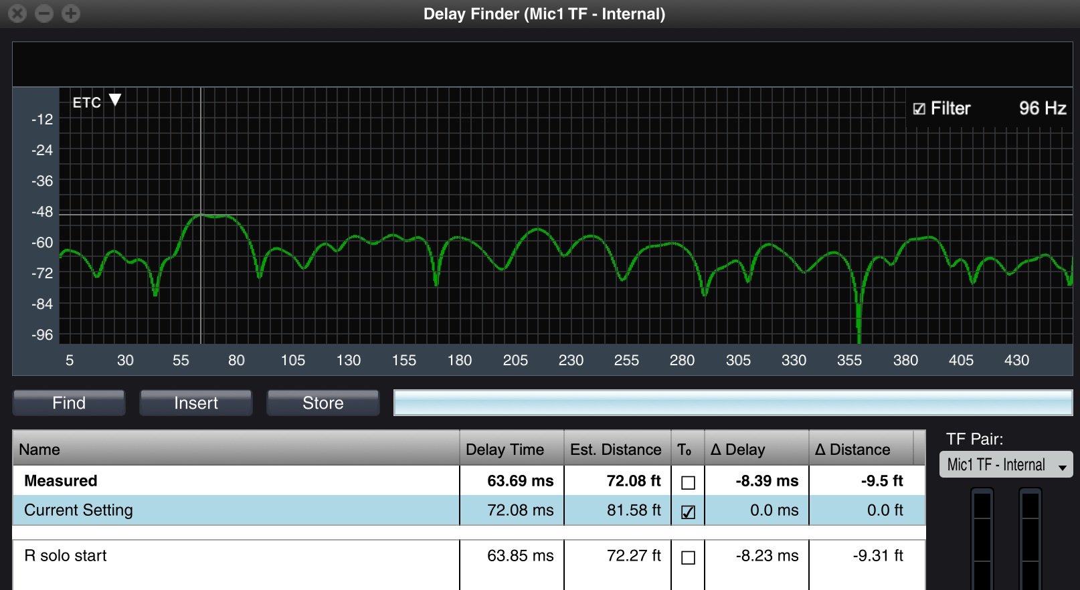Click the Store button

pyautogui.click(x=323, y=403)
